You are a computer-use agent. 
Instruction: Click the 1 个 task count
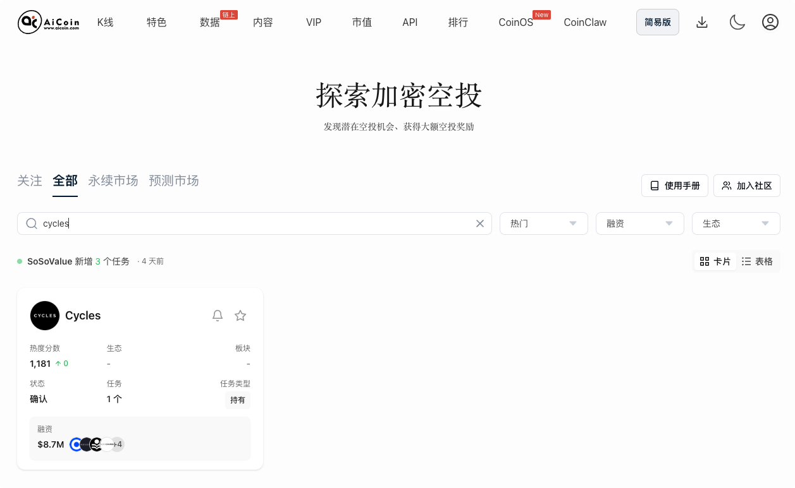114,399
